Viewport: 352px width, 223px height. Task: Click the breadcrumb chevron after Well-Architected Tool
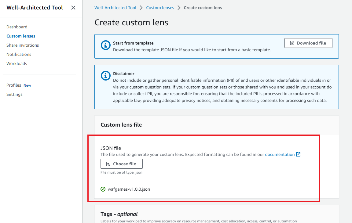click(x=141, y=8)
